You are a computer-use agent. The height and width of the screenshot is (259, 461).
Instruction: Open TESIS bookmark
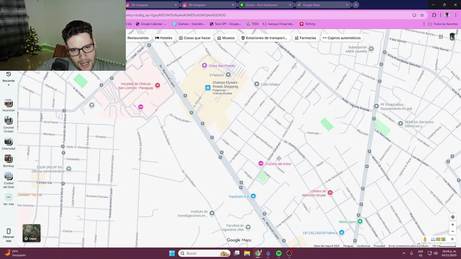[252, 24]
